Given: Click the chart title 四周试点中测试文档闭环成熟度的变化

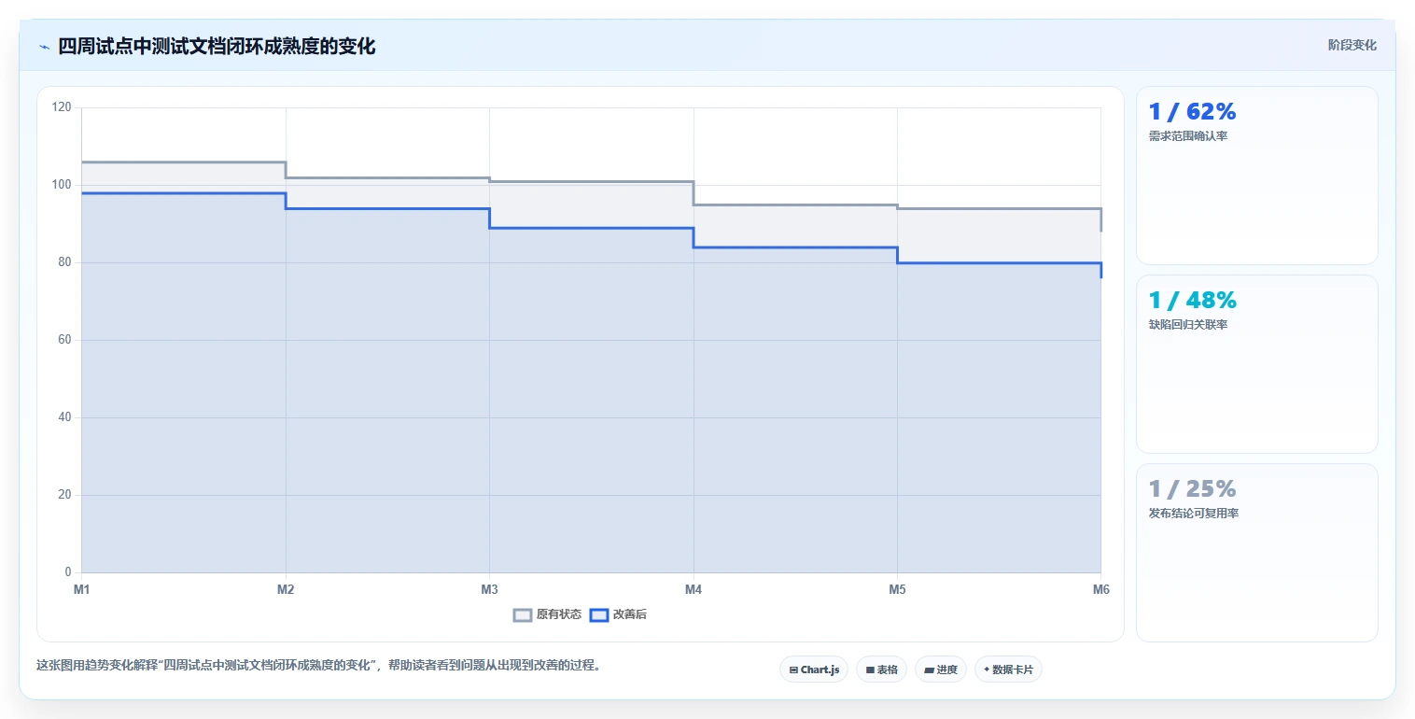Looking at the screenshot, I should 217,47.
